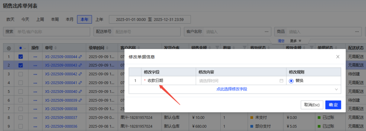
Task: Filter the 数量 column with funnel icon
Action: 244,48
